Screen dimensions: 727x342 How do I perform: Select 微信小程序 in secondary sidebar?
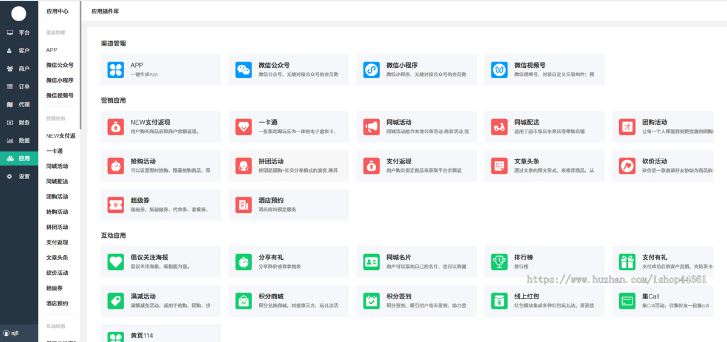coord(60,81)
